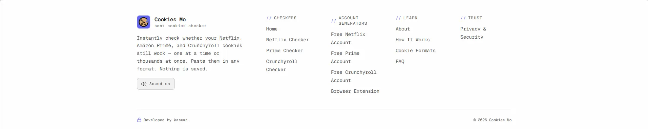
Task: Open the Home footer link
Action: (x=272, y=29)
